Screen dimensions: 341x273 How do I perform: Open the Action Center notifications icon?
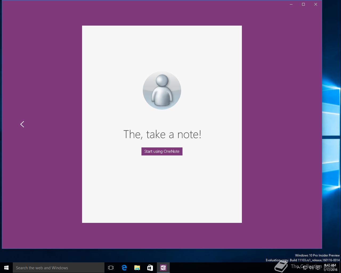[318, 268]
